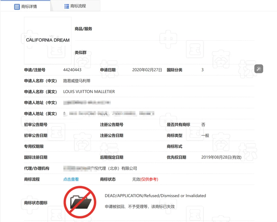Image resolution: width=277 pixels, height=222 pixels.
Task: Click the 商标流程 tab grid icon
Action: 67,6
